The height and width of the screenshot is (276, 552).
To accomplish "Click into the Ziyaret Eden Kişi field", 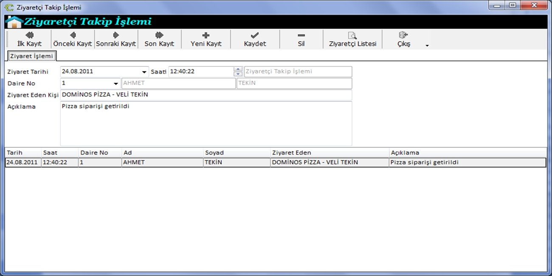I will tap(206, 95).
